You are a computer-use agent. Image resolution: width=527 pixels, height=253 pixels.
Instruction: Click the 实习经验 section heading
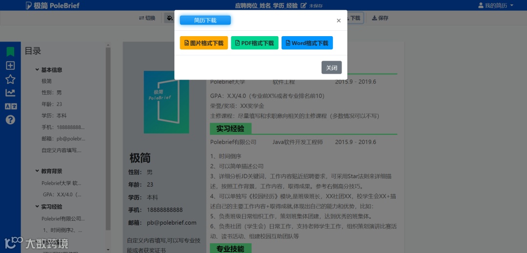pyautogui.click(x=230, y=128)
